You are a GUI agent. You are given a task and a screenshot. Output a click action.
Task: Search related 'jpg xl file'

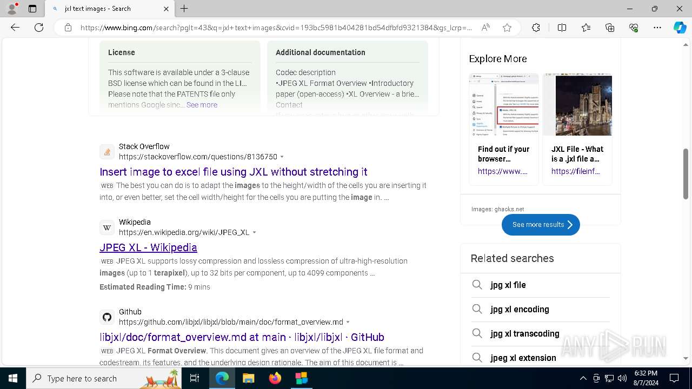[x=508, y=285]
